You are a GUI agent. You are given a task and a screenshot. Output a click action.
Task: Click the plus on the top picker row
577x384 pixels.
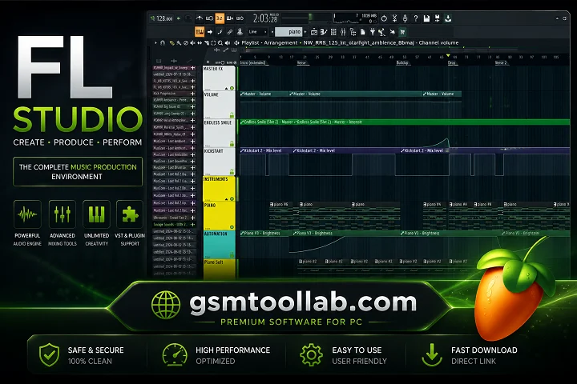coord(192,68)
